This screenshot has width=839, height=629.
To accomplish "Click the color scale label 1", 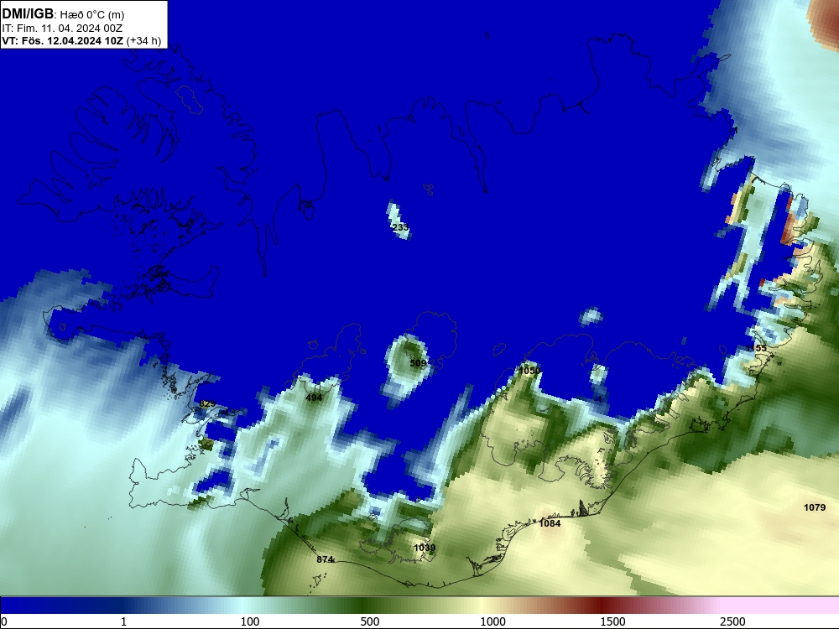I will pyautogui.click(x=123, y=621).
